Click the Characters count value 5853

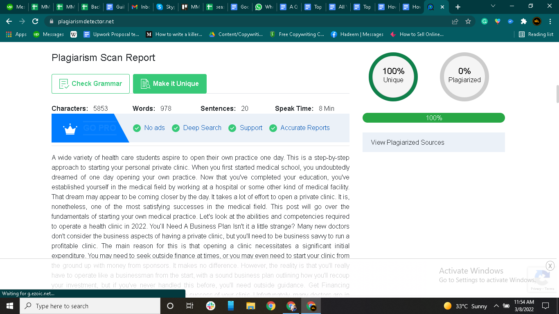[101, 108]
